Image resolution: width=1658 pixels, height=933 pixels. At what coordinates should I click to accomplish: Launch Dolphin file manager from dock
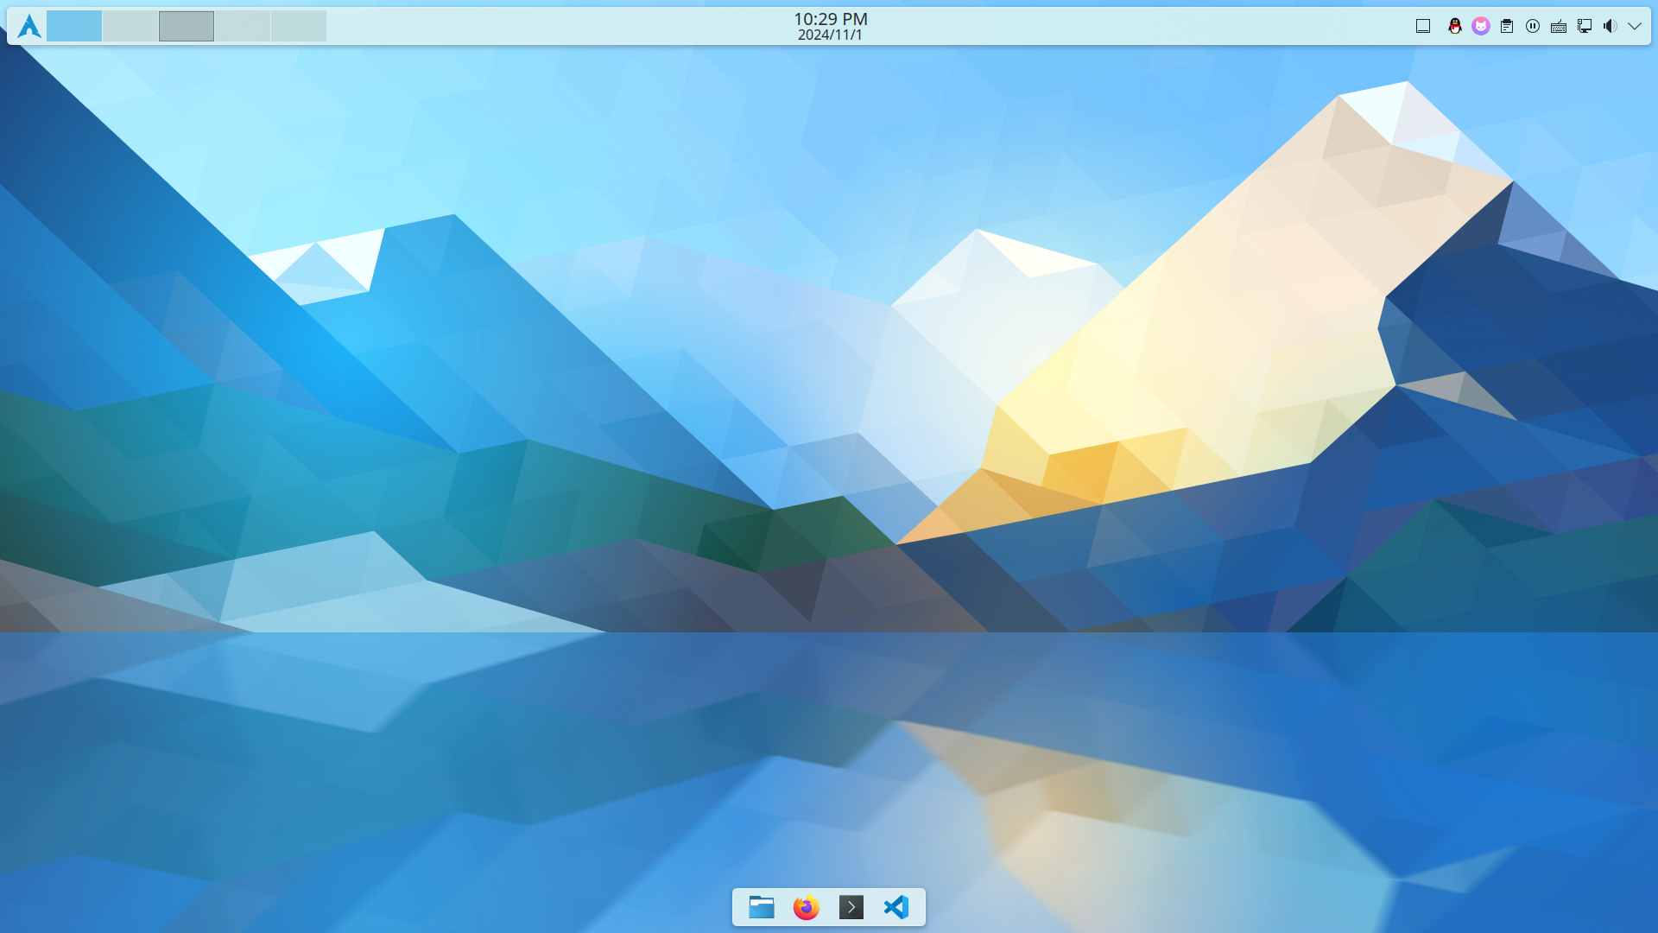[x=762, y=907]
